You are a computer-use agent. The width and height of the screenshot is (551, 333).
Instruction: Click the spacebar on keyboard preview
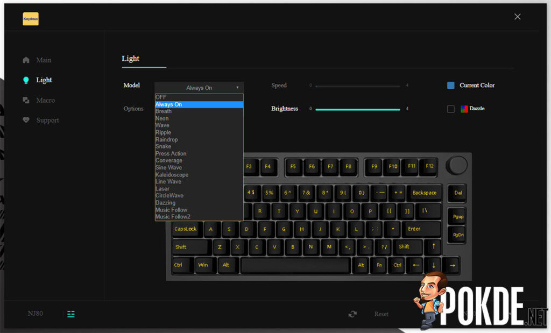coord(295,266)
